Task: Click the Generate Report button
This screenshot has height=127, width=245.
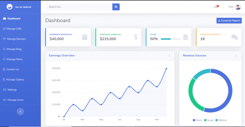Action: click(x=229, y=21)
